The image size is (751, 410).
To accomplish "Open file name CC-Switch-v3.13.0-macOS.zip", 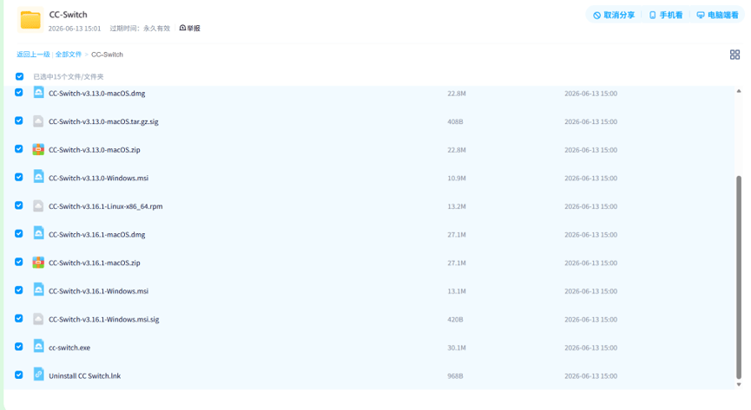I will point(95,150).
